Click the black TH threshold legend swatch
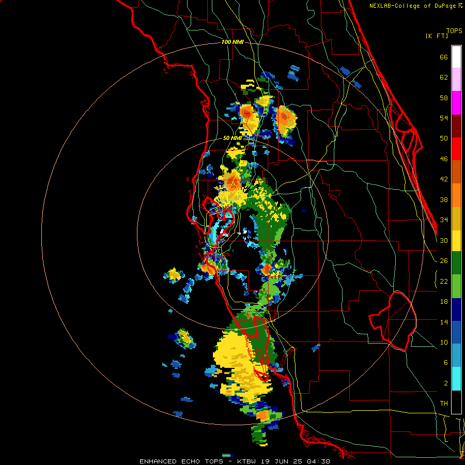Image resolution: width=465 pixels, height=465 pixels. pyautogui.click(x=456, y=402)
